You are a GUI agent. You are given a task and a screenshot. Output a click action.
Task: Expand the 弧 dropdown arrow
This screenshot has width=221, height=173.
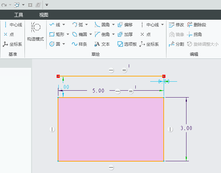87,25
